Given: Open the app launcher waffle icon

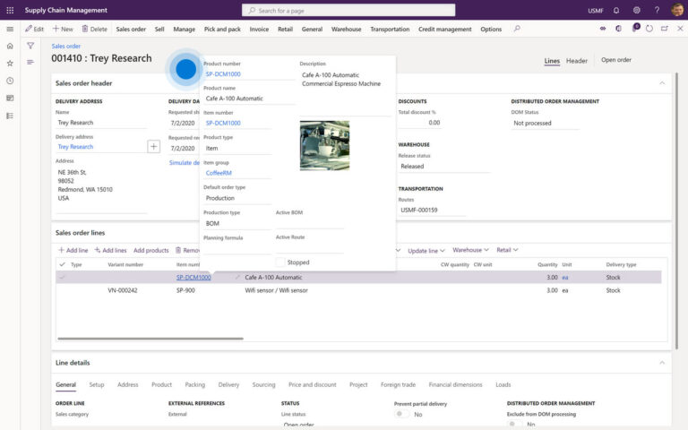Looking at the screenshot, I should 10,10.
